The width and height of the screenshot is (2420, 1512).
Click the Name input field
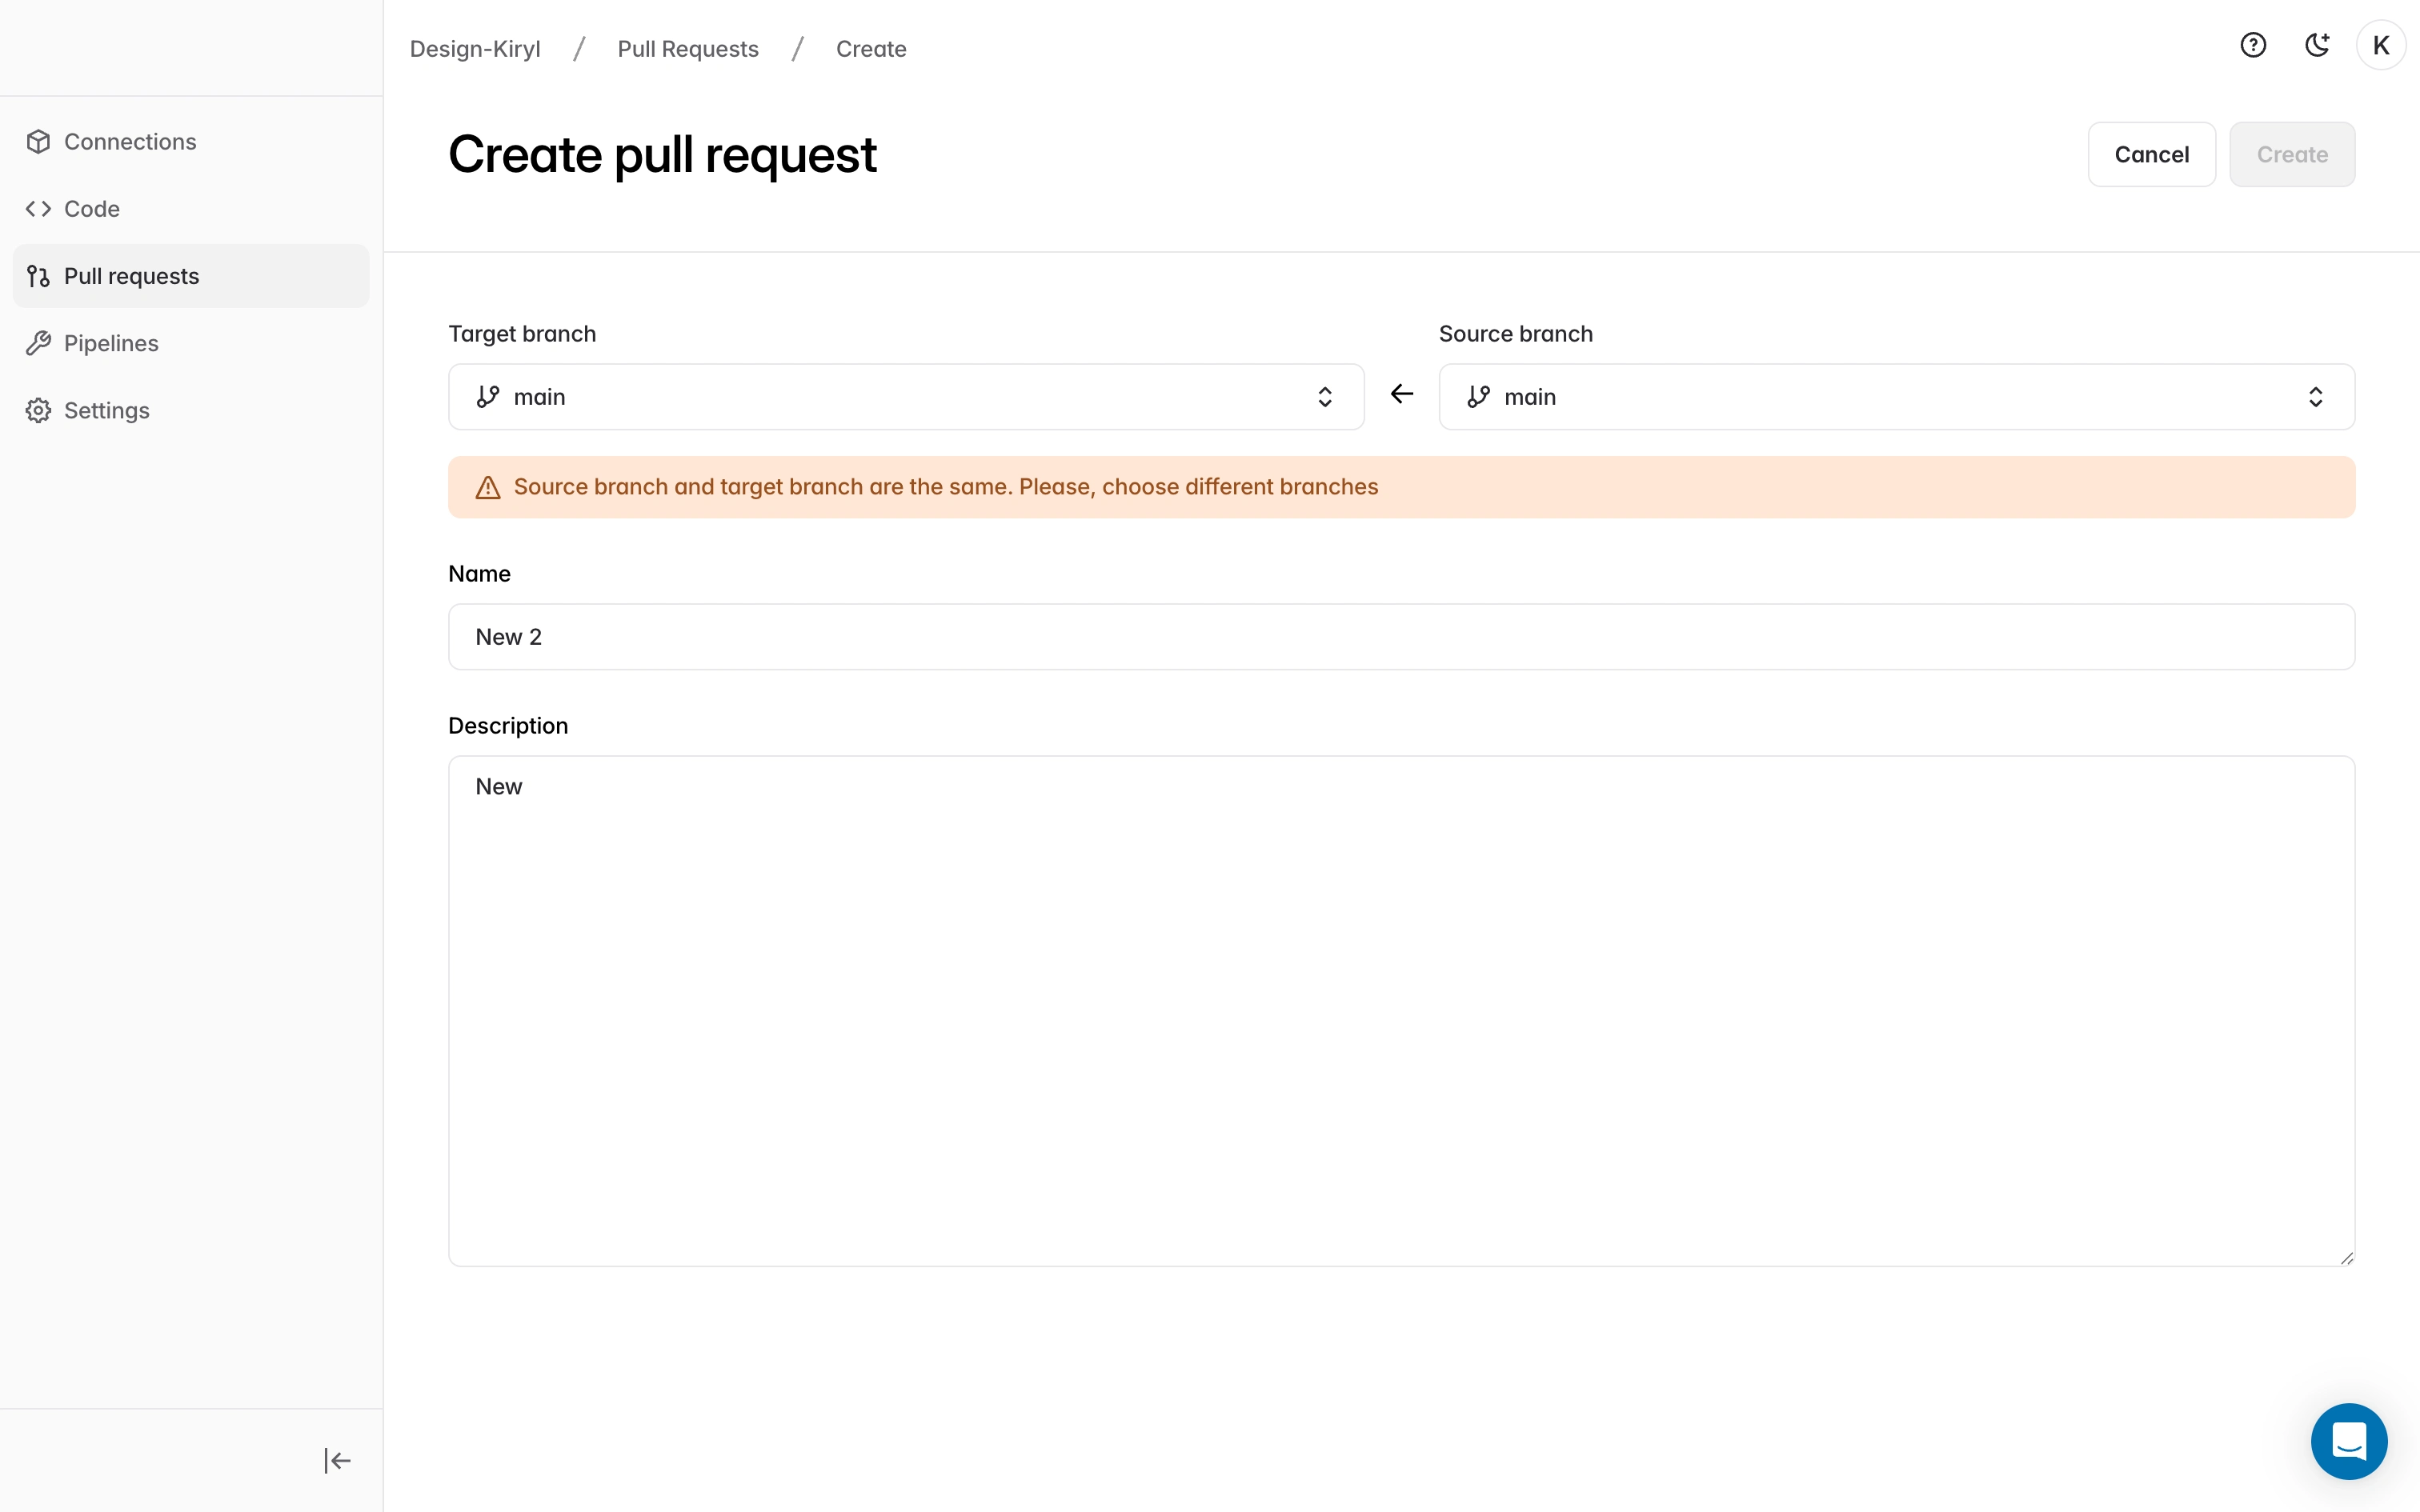point(1400,637)
